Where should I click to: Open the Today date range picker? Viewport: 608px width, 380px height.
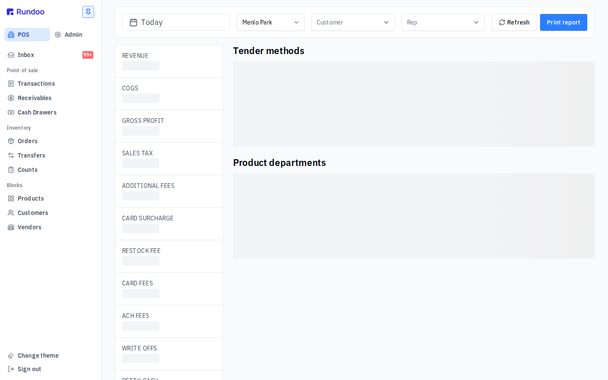click(x=176, y=22)
